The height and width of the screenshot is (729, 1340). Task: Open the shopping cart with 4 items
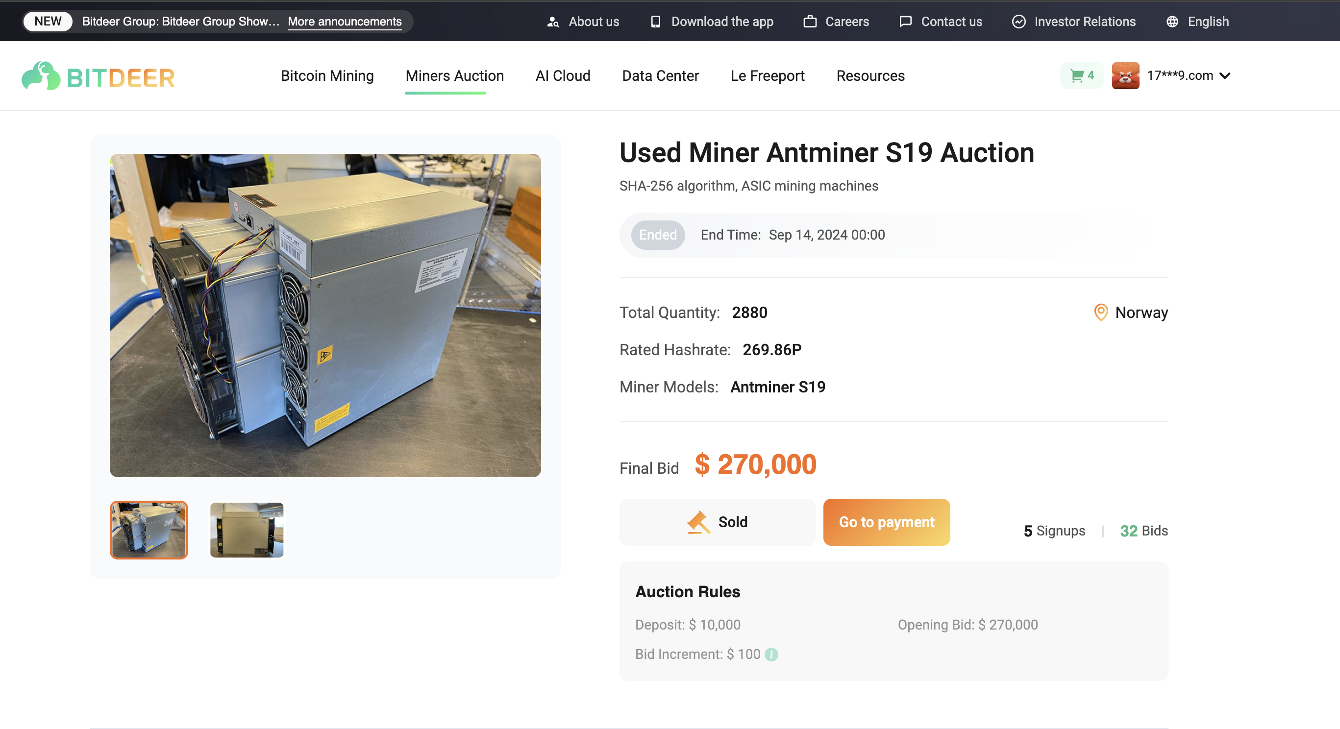(1082, 76)
